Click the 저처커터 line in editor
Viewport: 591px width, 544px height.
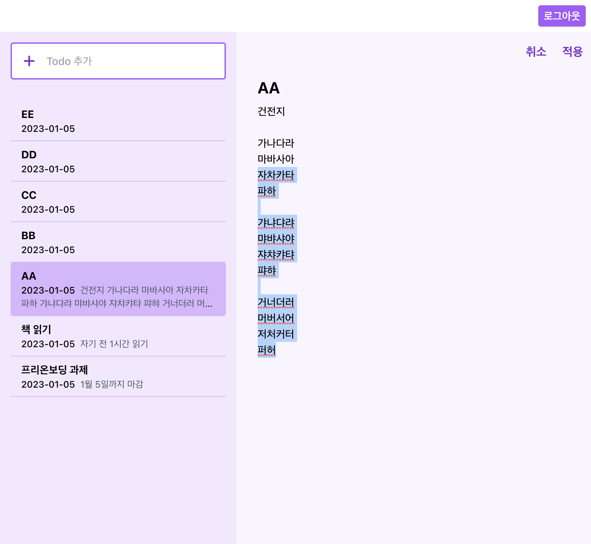[276, 334]
